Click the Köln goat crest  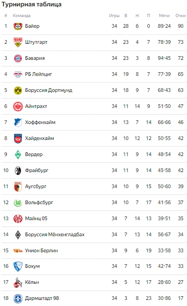coord(18,282)
